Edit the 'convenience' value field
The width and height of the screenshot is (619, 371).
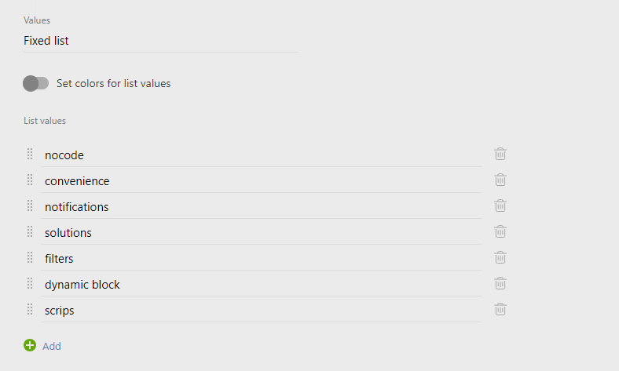(261, 181)
